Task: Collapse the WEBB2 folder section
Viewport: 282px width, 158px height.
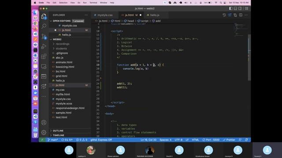Action: coord(51,39)
